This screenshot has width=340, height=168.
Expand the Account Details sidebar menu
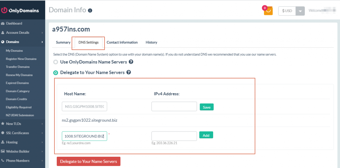coord(18,33)
